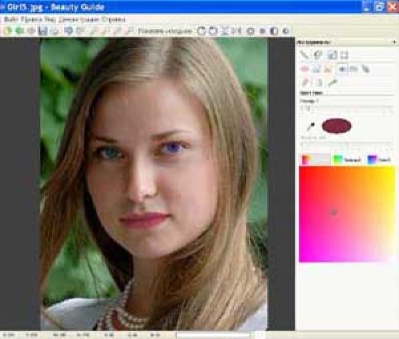
Task: Click the show original text button
Action: tap(165, 31)
